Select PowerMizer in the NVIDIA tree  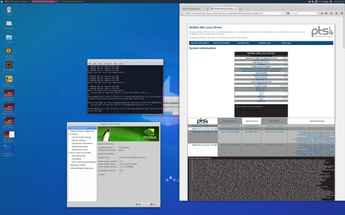pyautogui.click(x=76, y=159)
